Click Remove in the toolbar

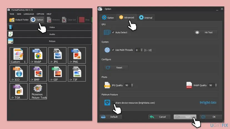[53, 20]
